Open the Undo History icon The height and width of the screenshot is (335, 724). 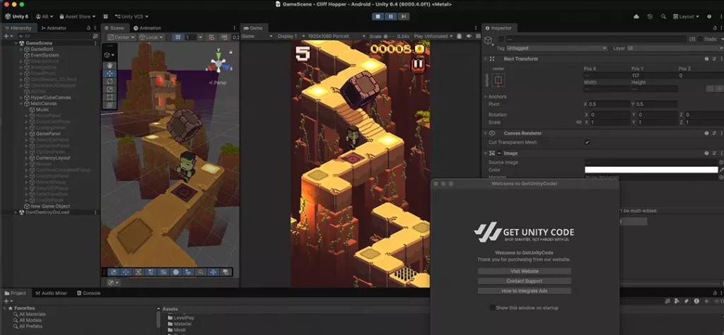(650, 17)
